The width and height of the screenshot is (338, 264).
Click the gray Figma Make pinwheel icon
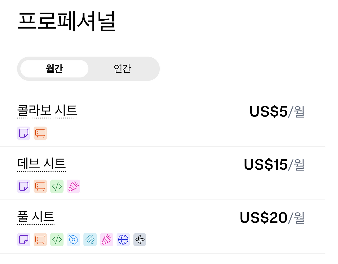click(140, 240)
